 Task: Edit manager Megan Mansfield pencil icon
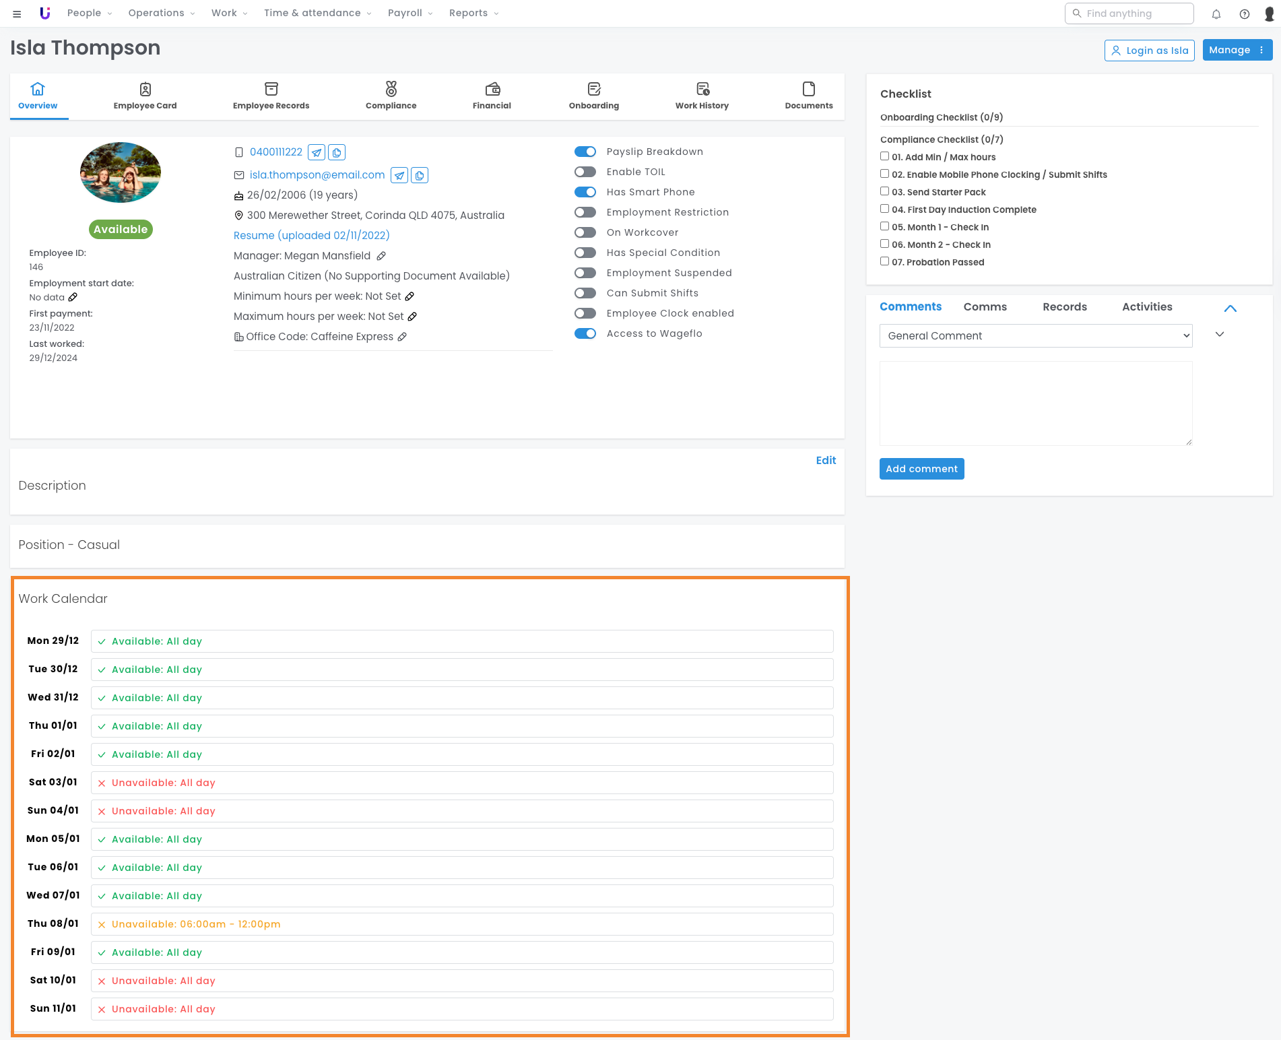pyautogui.click(x=381, y=256)
